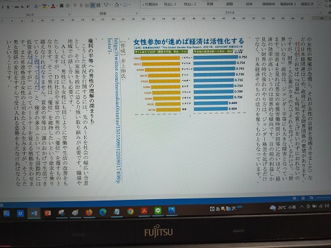Open font color dropdown arrow
The width and height of the screenshot is (331, 248).
[57, 6]
